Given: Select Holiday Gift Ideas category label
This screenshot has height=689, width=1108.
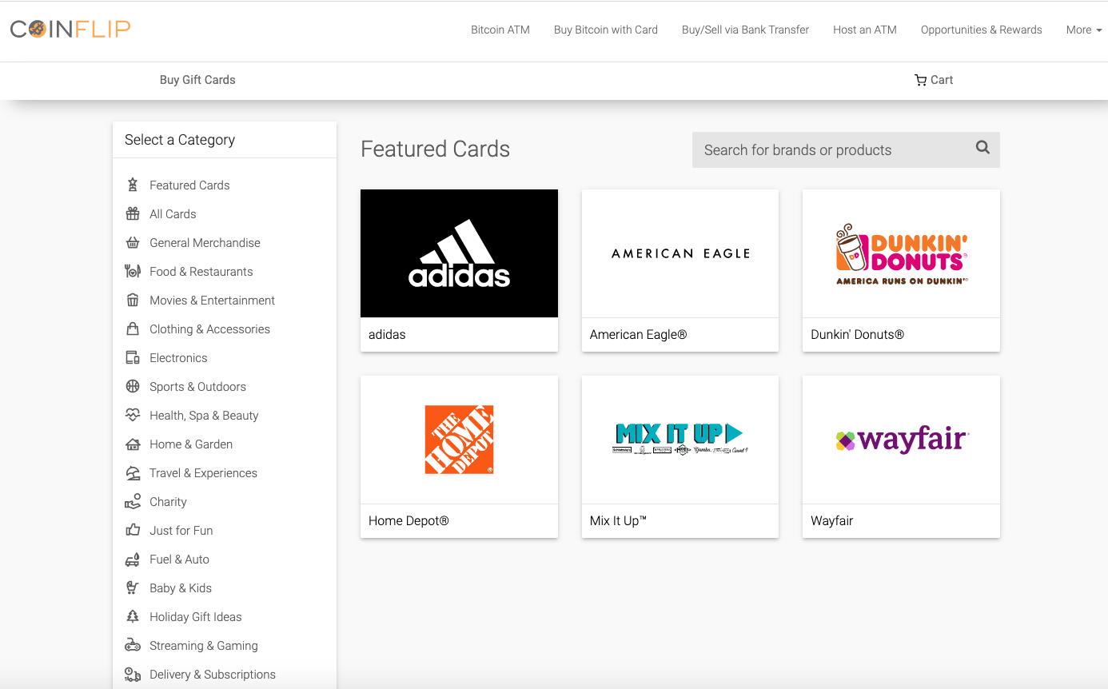Looking at the screenshot, I should pyautogui.click(x=195, y=616).
